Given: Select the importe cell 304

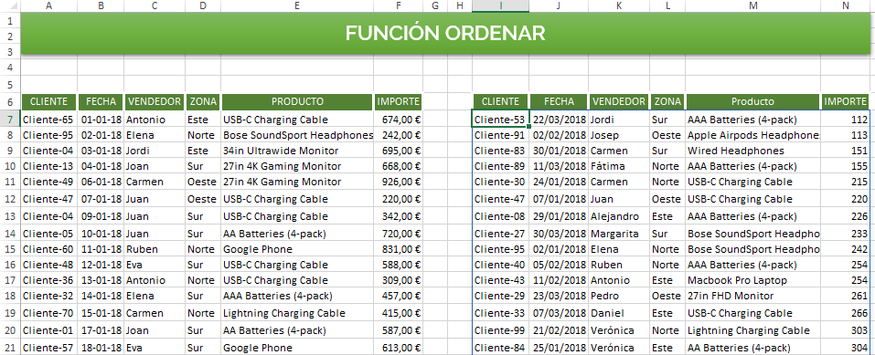Looking at the screenshot, I should (x=846, y=348).
